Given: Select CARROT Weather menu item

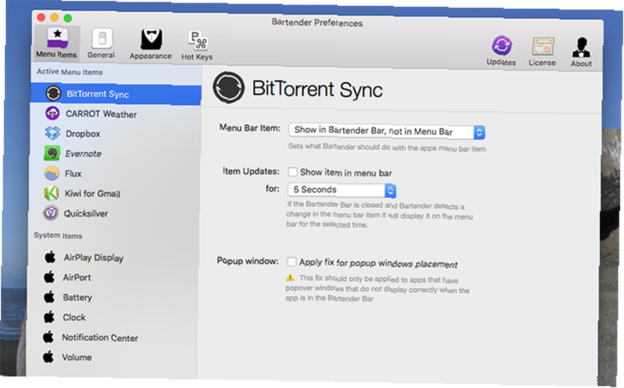Looking at the screenshot, I should [x=115, y=114].
